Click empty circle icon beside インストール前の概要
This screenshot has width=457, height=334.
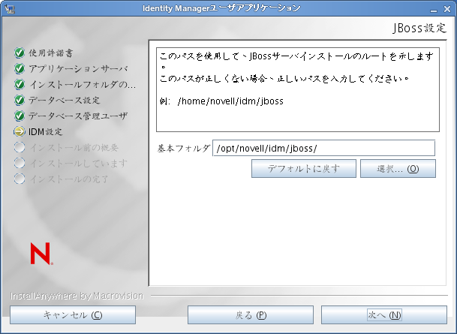[20, 147]
